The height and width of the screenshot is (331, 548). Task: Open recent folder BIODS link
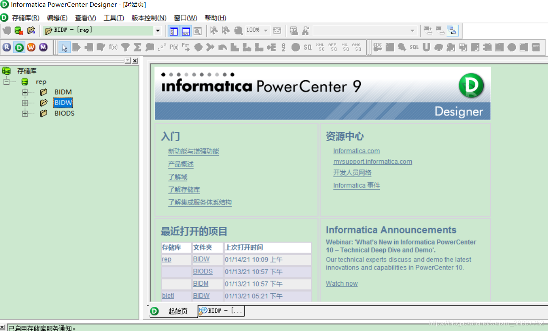click(203, 271)
